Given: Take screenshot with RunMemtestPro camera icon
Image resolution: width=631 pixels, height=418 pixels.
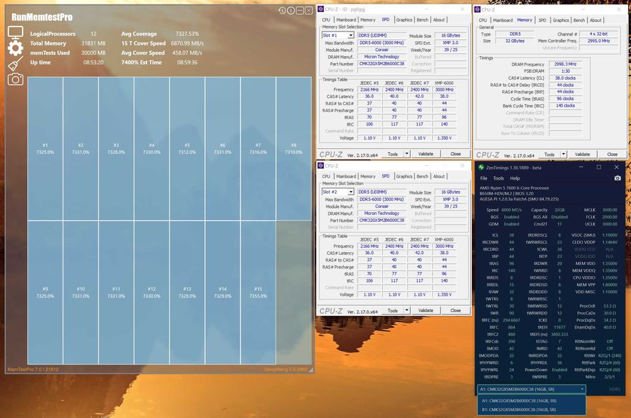Looking at the screenshot, I should click(15, 79).
